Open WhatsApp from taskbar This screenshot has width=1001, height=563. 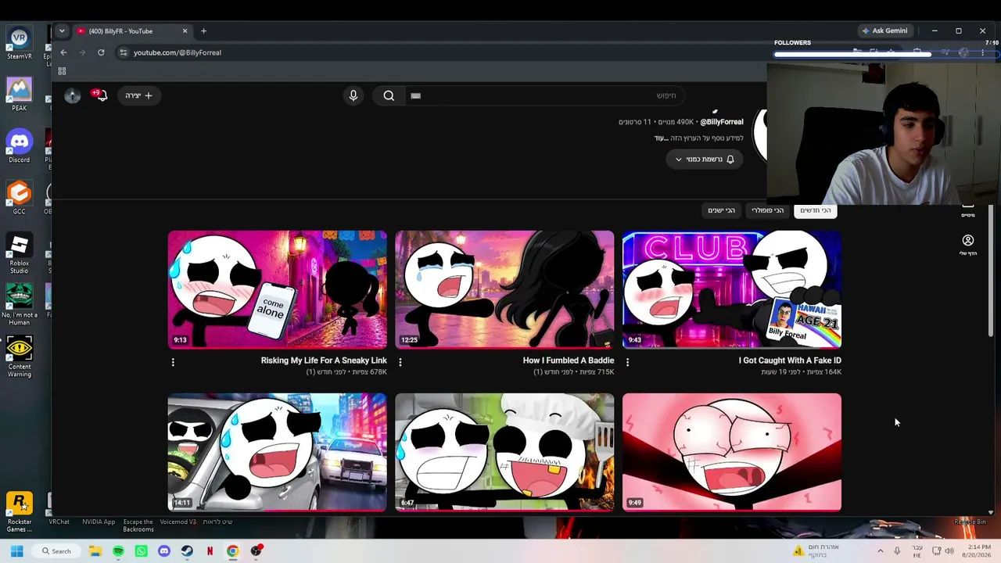pos(141,551)
